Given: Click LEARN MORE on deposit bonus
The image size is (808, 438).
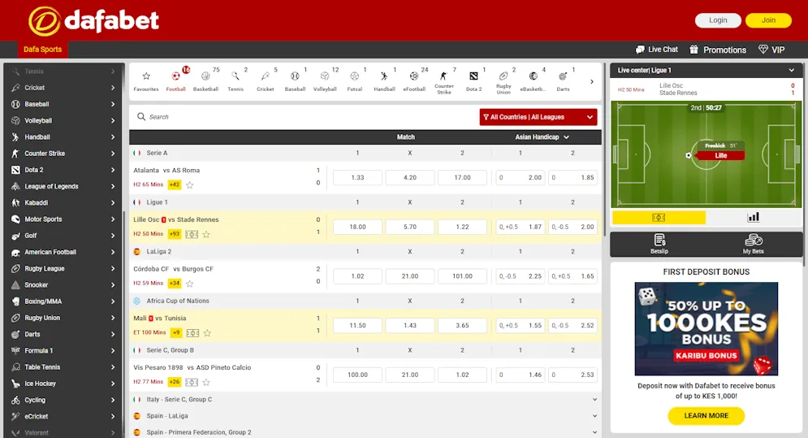Looking at the screenshot, I should click(x=706, y=416).
